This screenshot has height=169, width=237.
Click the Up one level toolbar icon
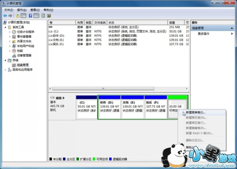click(18, 16)
